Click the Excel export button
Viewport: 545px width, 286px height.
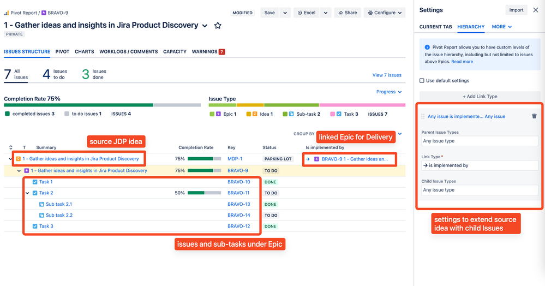(x=307, y=13)
